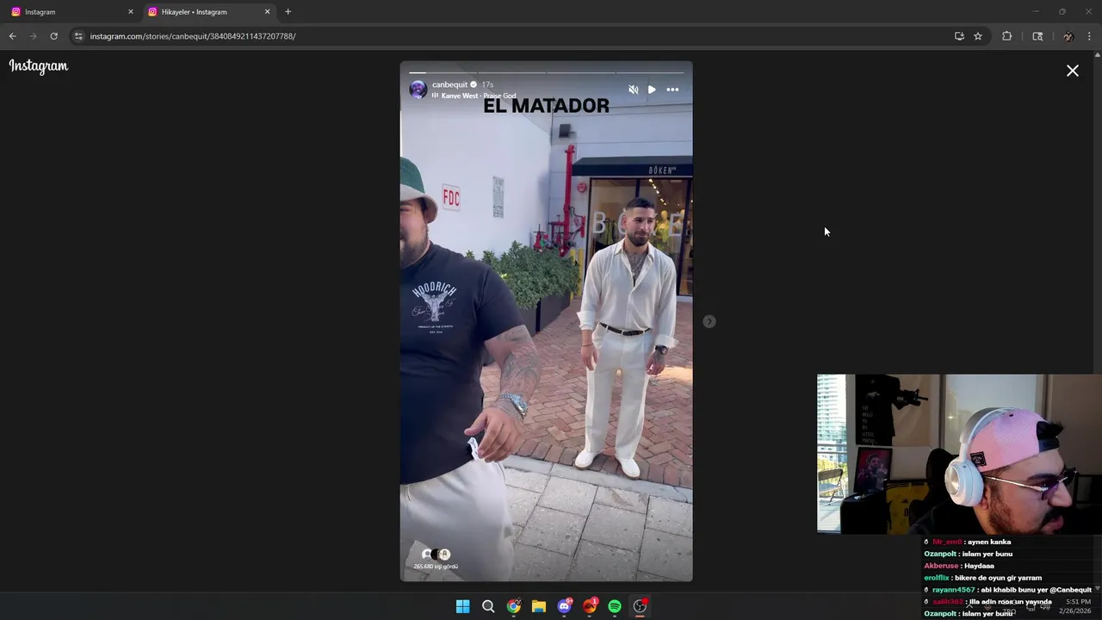This screenshot has height=620, width=1102.
Task: Unmute the story audio
Action: pos(634,90)
